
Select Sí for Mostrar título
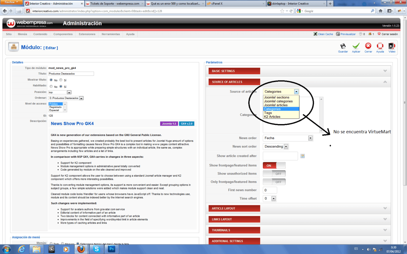61,80
